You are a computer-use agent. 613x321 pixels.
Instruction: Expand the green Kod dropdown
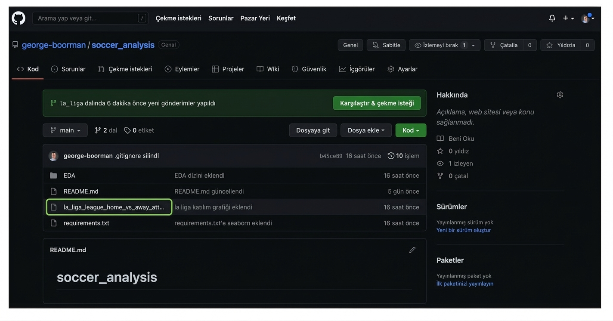(x=411, y=130)
